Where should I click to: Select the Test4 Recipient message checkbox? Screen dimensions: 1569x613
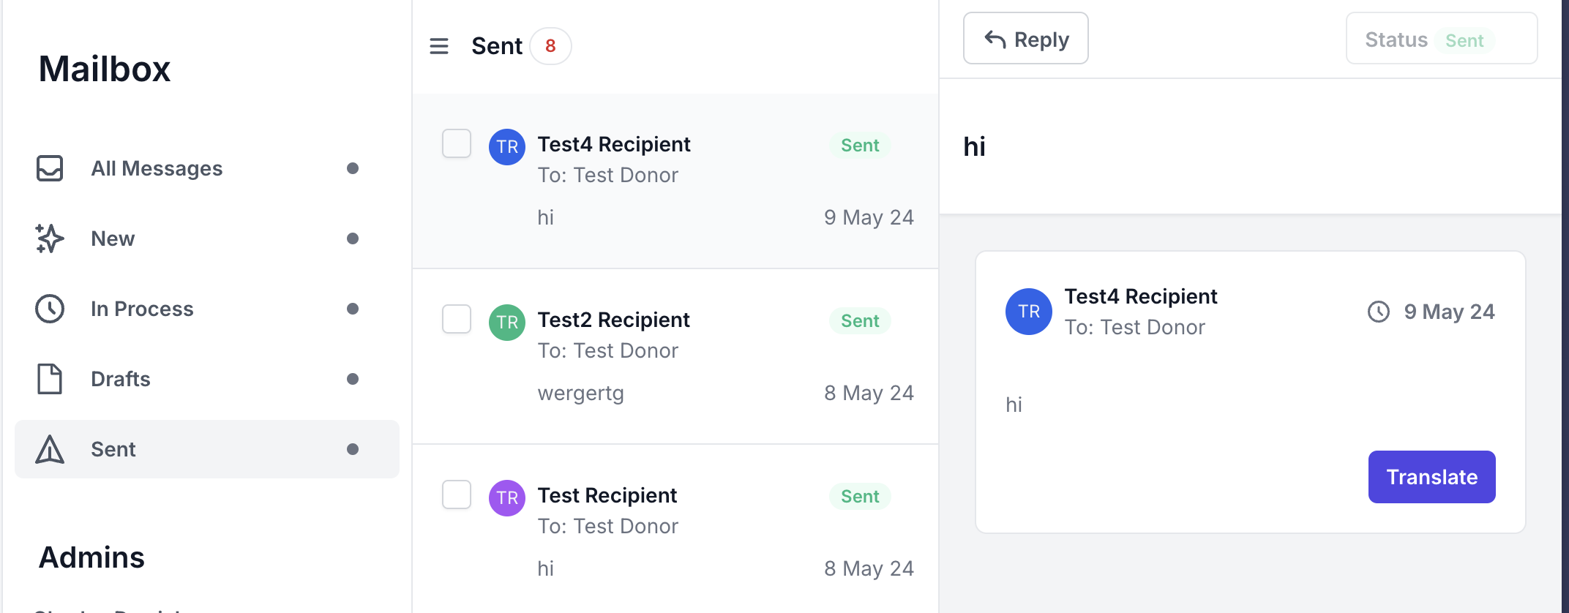pyautogui.click(x=457, y=143)
